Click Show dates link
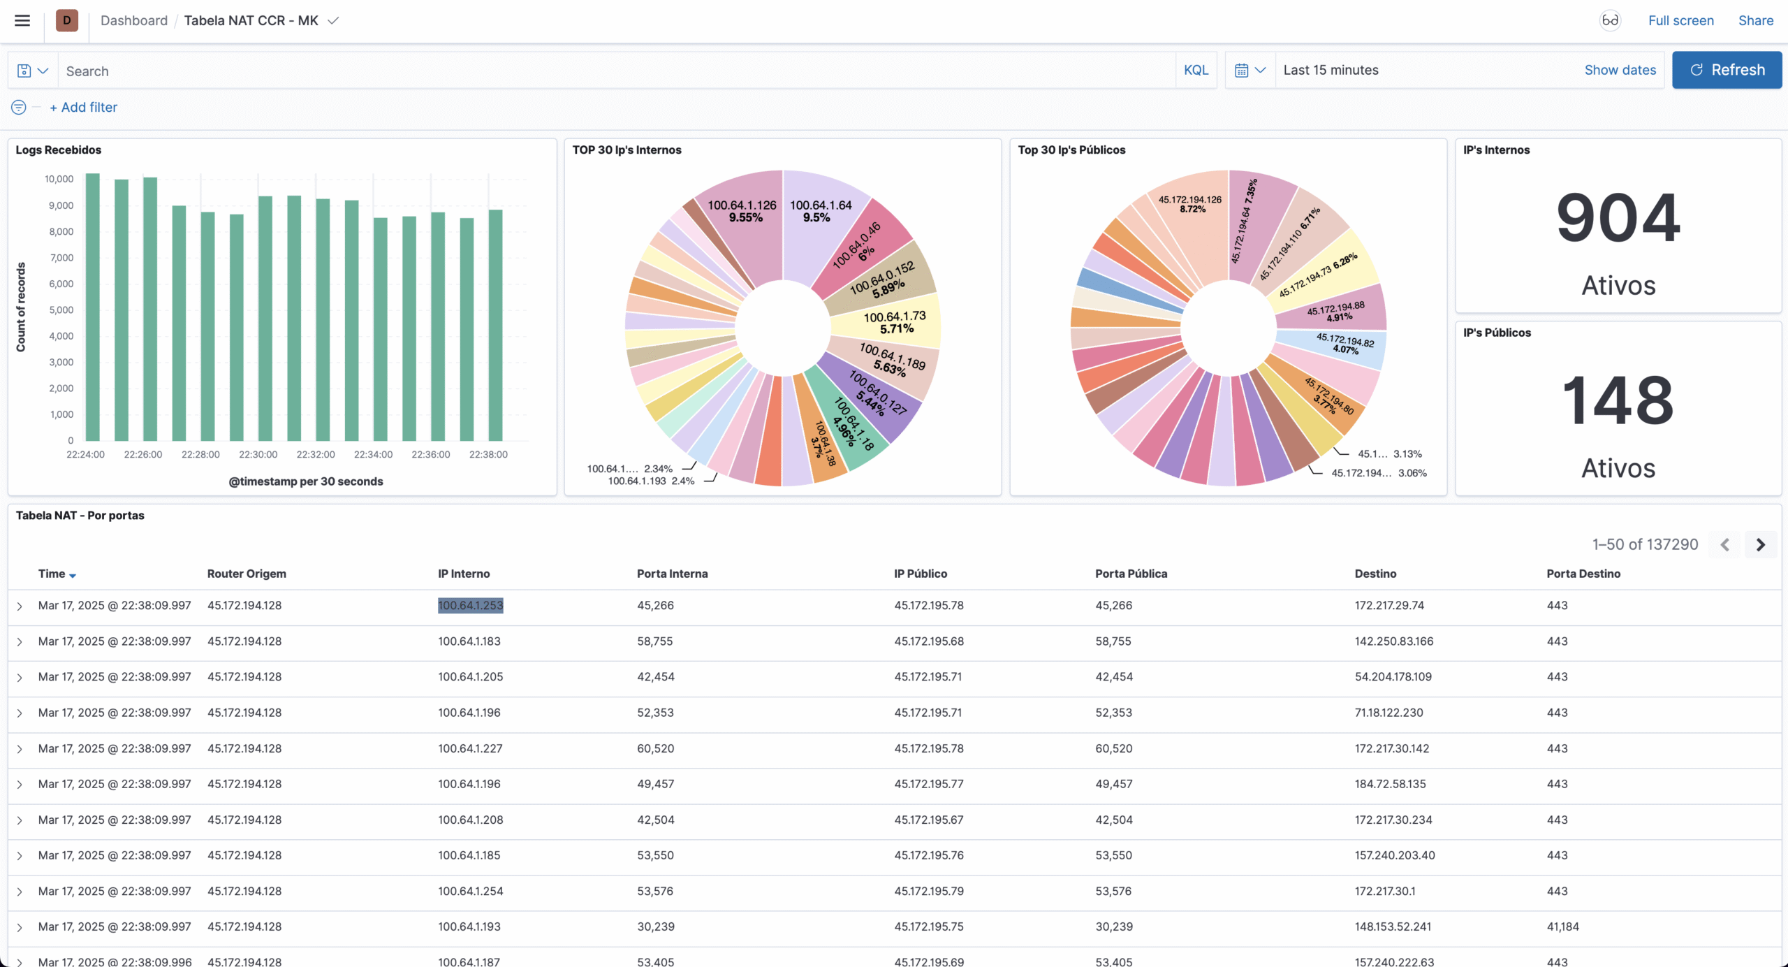This screenshot has height=967, width=1788. [x=1620, y=70]
